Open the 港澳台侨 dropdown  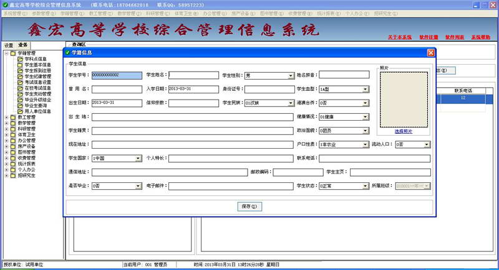point(366,103)
